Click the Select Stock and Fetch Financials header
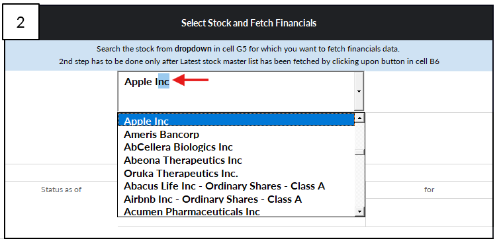This screenshot has width=501, height=243. click(x=249, y=23)
